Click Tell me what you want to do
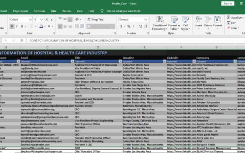The height and width of the screenshot is (153, 245). coord(124,11)
